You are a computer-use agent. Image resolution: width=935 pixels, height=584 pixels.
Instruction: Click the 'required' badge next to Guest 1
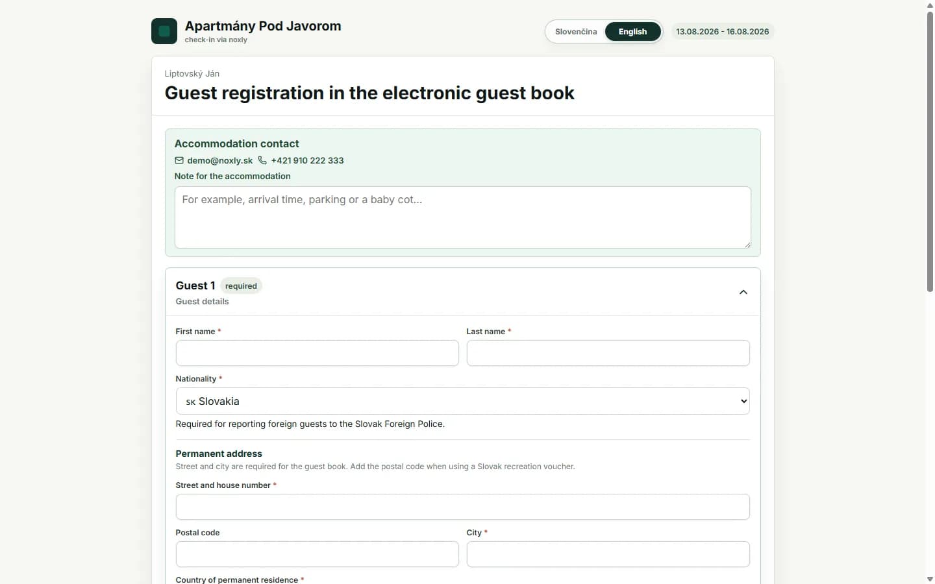click(x=241, y=286)
